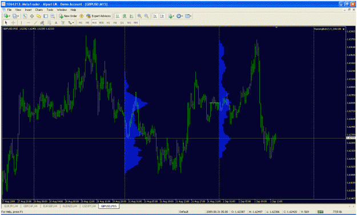Select the Cursor arrow tool
Screen dimensions: 357x215
click(x=6, y=22)
